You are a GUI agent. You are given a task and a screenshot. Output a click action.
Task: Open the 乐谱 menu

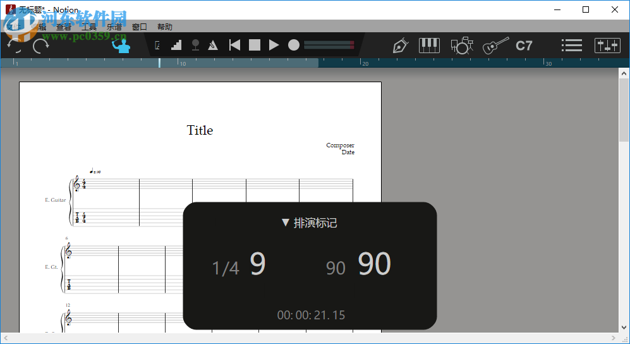tap(114, 27)
